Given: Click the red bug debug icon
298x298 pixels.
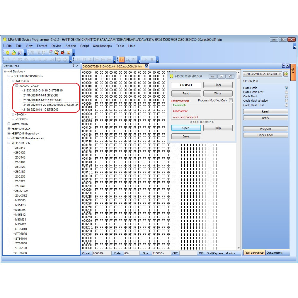Looking at the screenshot, I should (x=63, y=53).
